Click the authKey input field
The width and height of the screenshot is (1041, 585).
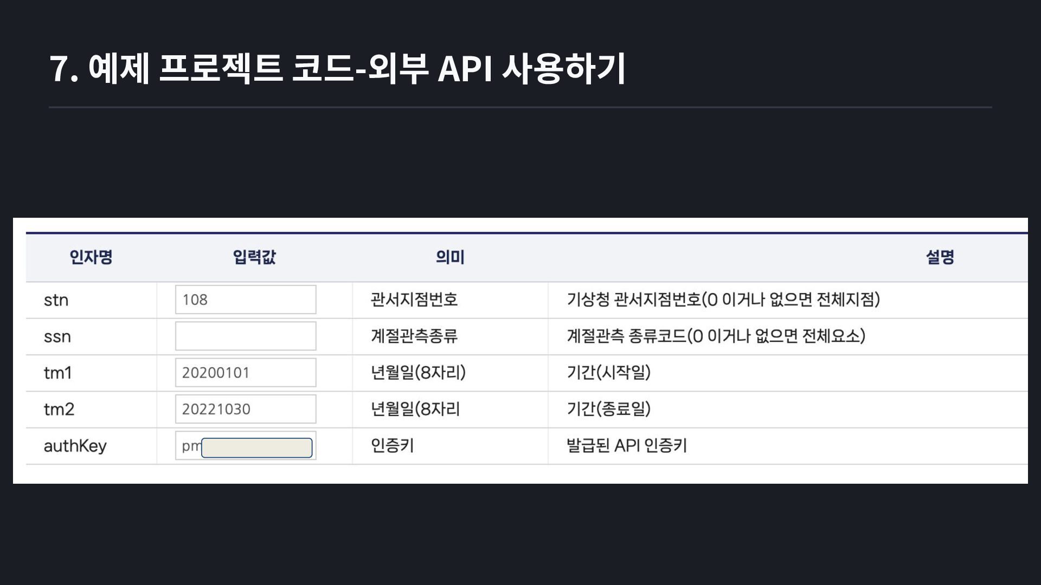(x=245, y=446)
